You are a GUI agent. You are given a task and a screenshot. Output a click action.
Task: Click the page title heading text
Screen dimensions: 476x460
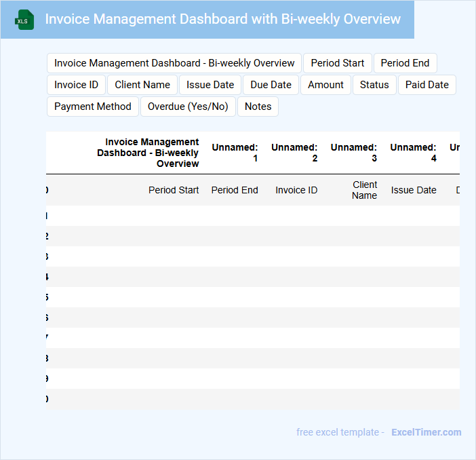pos(222,19)
